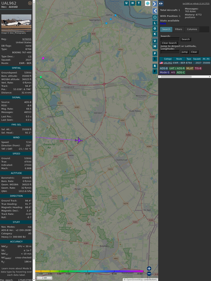Collapse the sidebar with right chevron
The width and height of the screenshot is (211, 281).
(155, 4)
